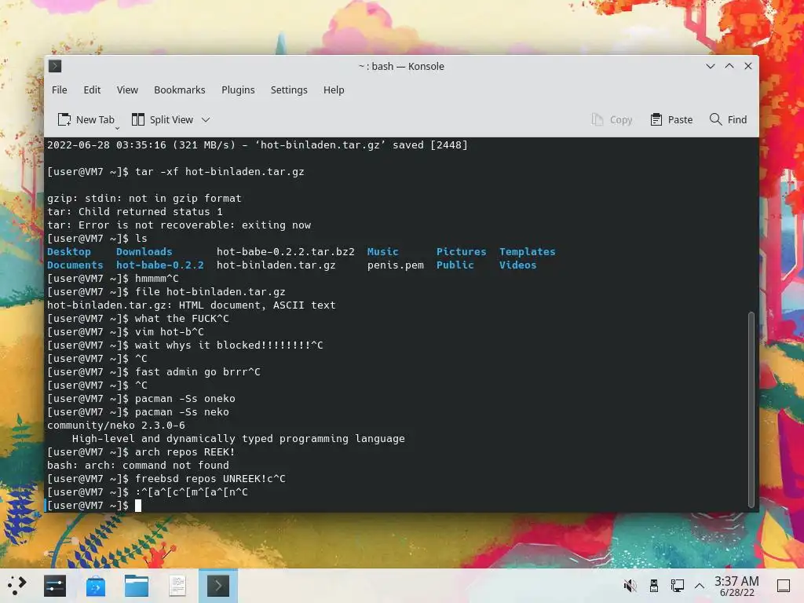Screen dimensions: 804x603
Task: Click 'hot-babe-0.2.2' directory name in ls output
Action: tap(160, 265)
